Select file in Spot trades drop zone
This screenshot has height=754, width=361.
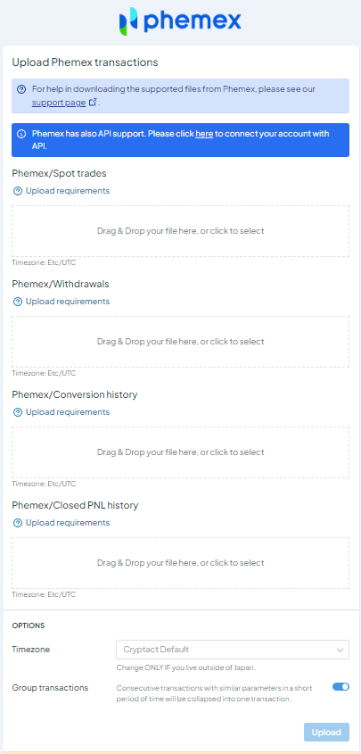(x=180, y=231)
